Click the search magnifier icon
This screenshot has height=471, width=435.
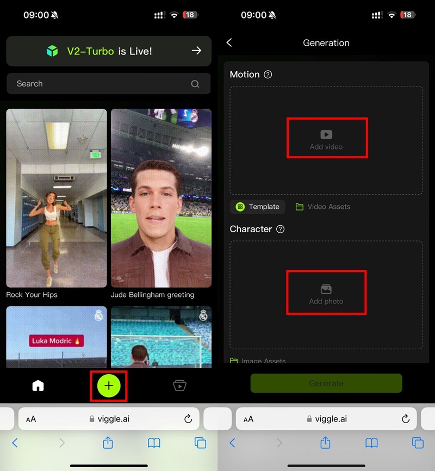[x=195, y=84]
